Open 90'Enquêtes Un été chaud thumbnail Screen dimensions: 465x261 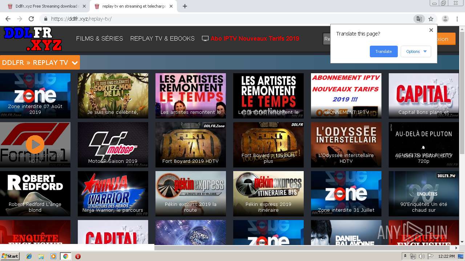point(424,194)
